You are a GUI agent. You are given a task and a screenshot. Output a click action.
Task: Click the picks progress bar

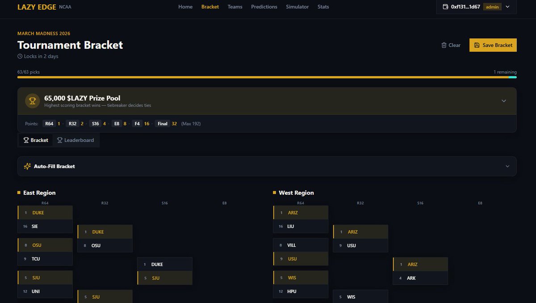(x=267, y=77)
